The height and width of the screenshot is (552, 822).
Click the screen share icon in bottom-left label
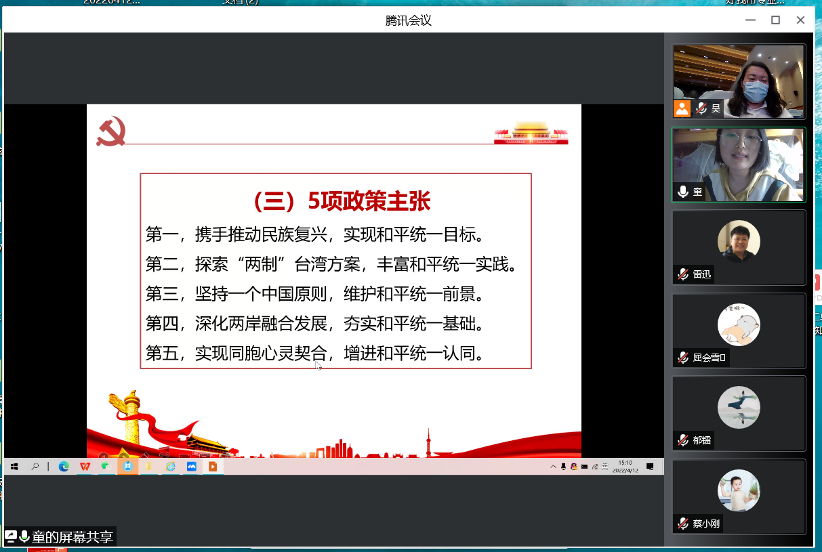point(11,536)
